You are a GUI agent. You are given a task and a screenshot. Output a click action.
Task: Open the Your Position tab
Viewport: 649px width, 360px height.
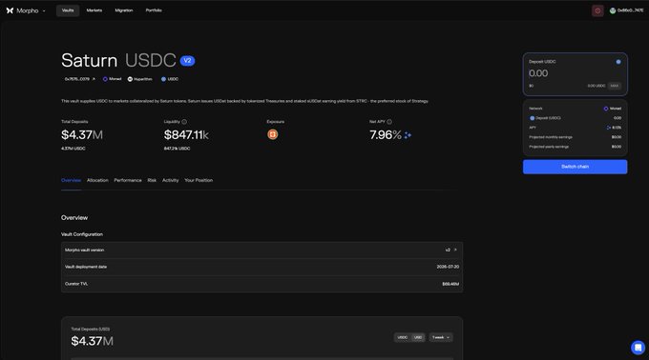click(x=199, y=180)
